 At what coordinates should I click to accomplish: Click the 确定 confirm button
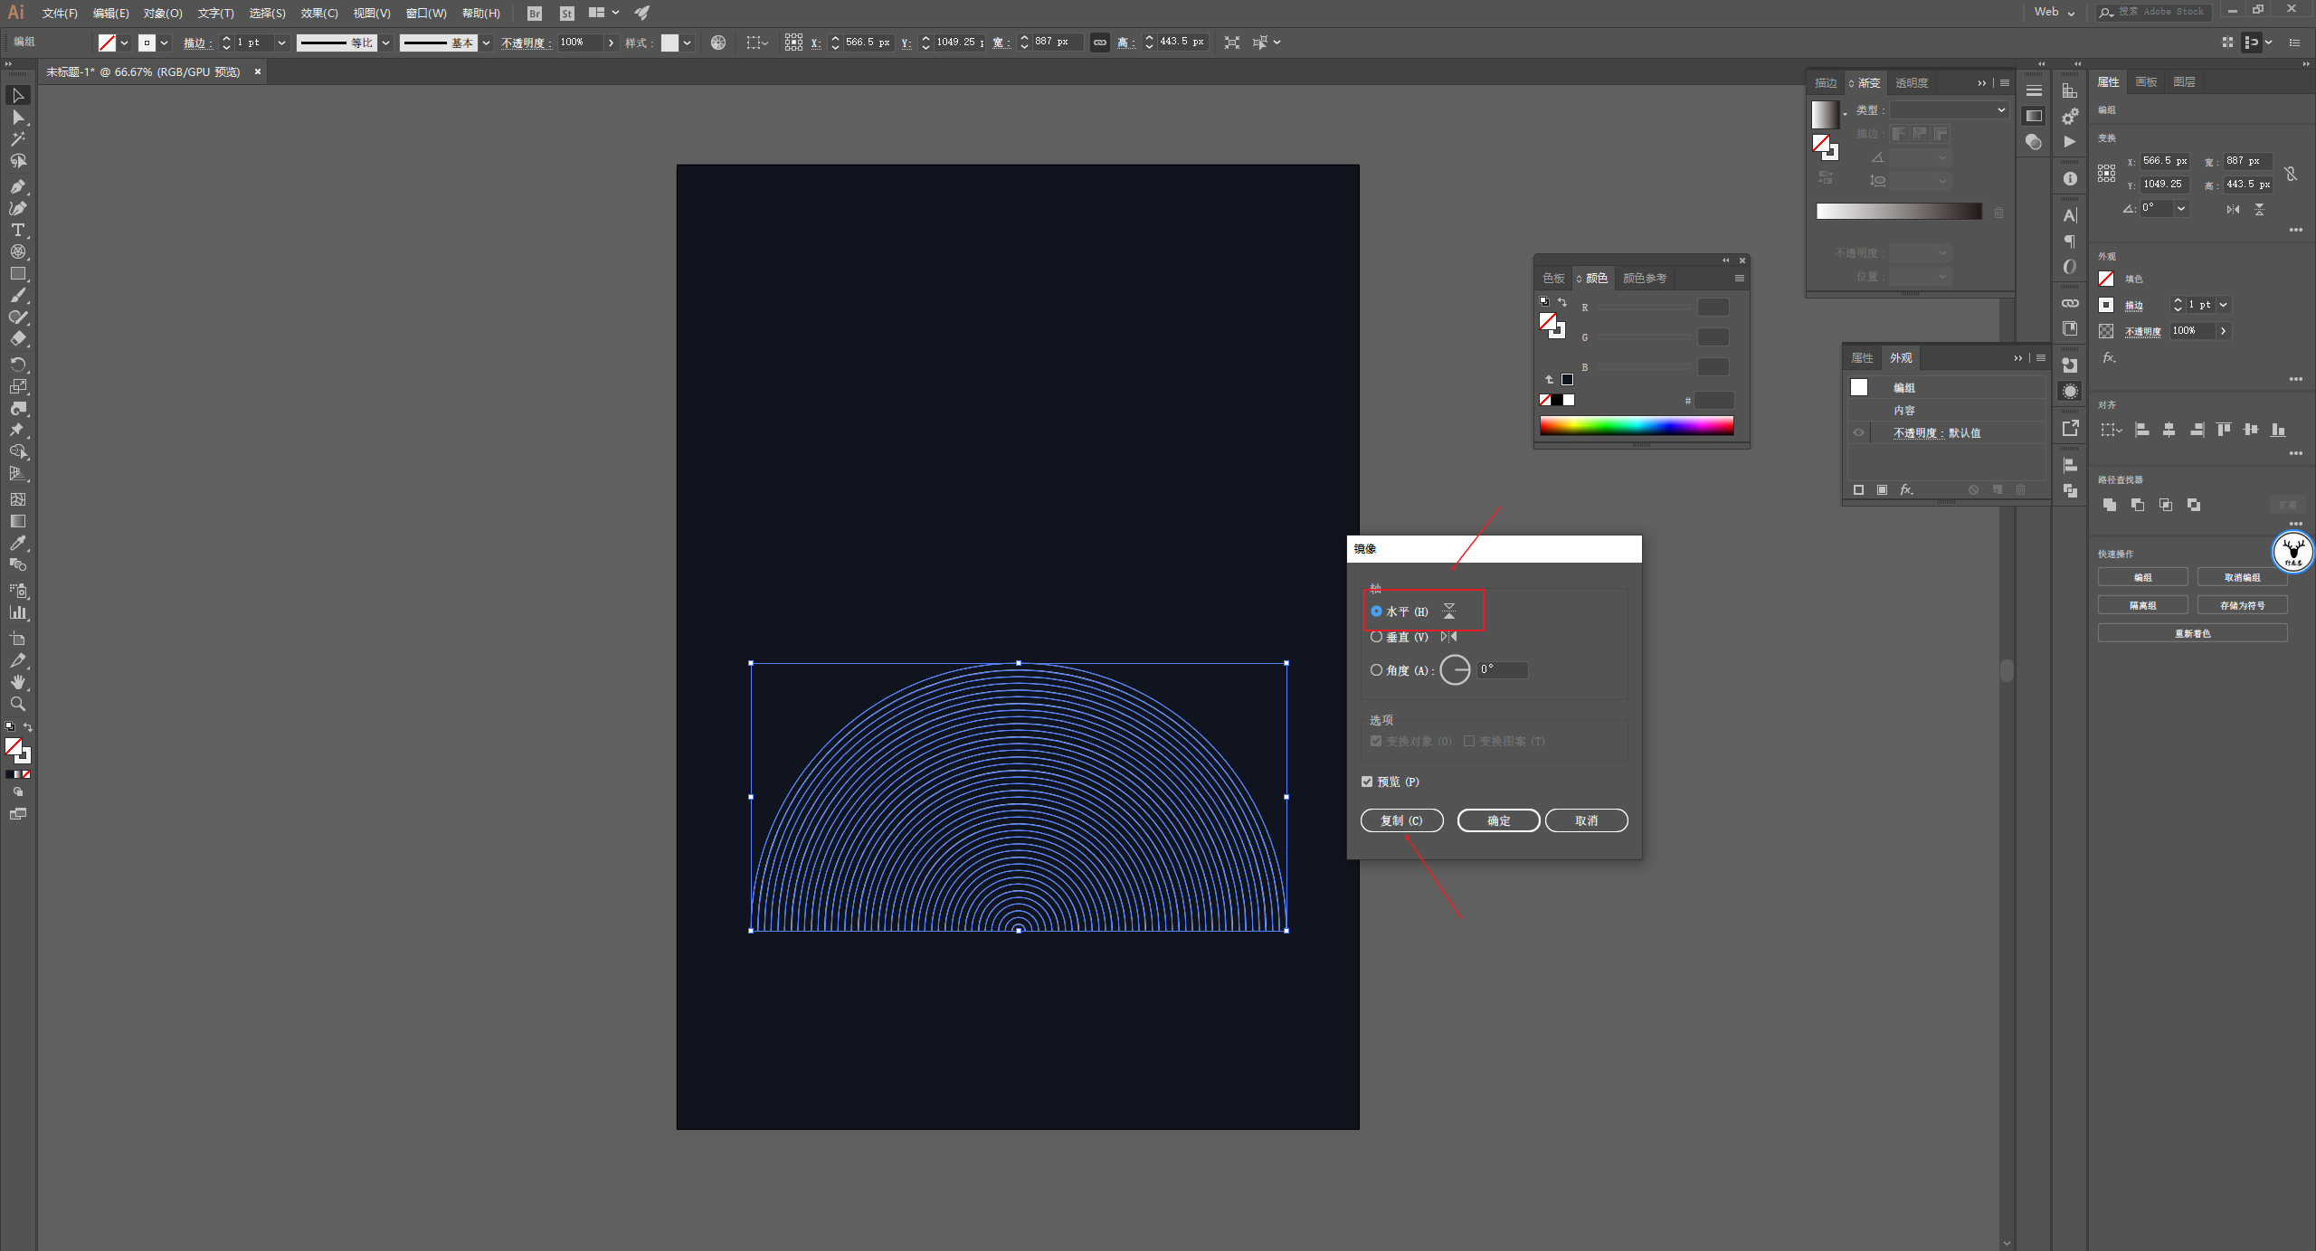[1496, 820]
